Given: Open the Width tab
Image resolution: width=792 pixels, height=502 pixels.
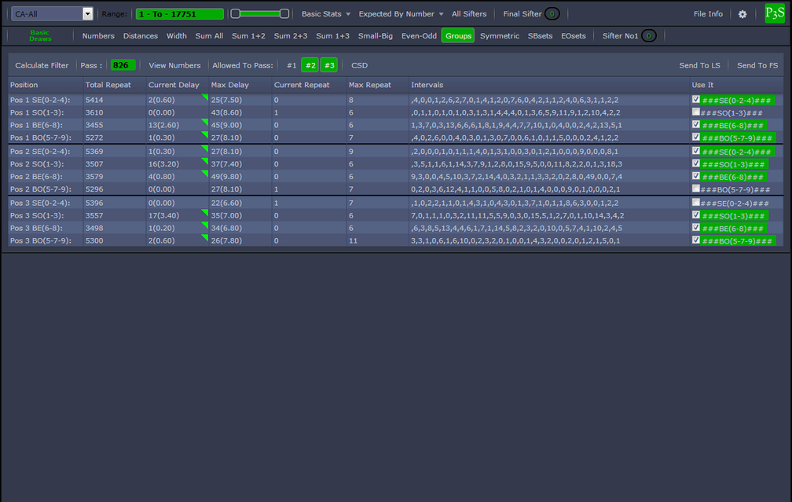Looking at the screenshot, I should 176,36.
